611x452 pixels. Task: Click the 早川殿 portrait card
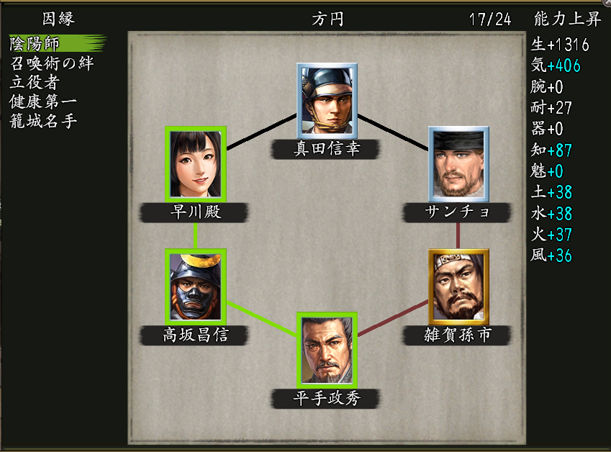point(196,164)
